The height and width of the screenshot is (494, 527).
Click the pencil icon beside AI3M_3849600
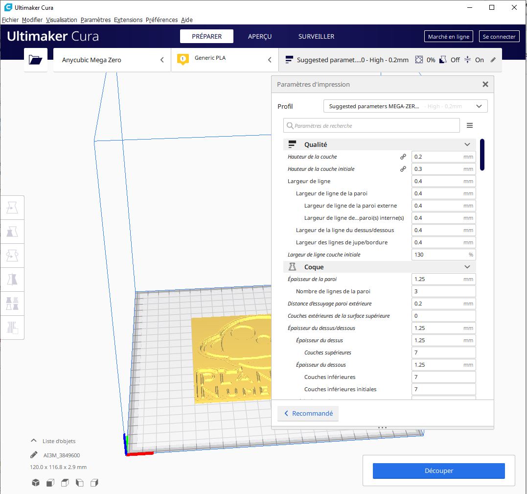34,455
